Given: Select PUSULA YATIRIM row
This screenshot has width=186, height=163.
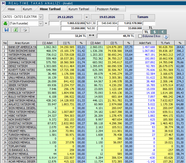Looking at the screenshot, I should coord(94,74).
